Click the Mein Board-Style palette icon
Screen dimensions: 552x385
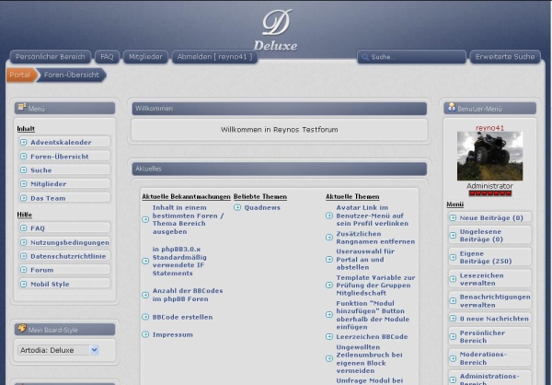point(21,329)
